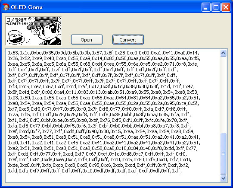
Task: Click the last hex line beginning 0xfd,0xfa
Action: pos(94,171)
